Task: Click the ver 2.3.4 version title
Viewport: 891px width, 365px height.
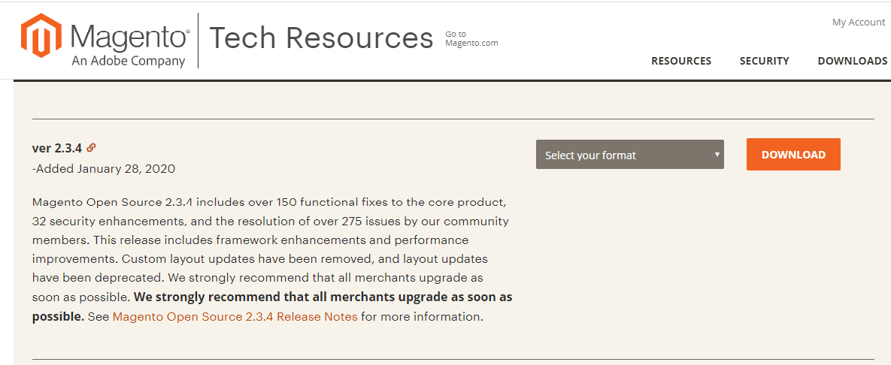Action: [x=57, y=148]
